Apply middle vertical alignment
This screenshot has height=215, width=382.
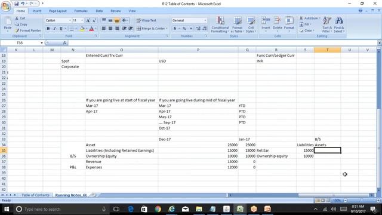(110, 20)
